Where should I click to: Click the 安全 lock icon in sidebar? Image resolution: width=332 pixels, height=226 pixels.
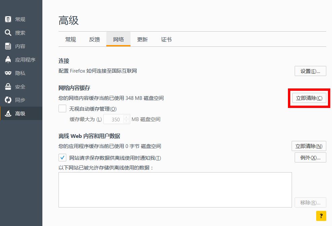click(x=8, y=86)
